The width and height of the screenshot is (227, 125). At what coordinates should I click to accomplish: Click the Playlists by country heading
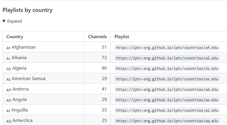(x=28, y=10)
